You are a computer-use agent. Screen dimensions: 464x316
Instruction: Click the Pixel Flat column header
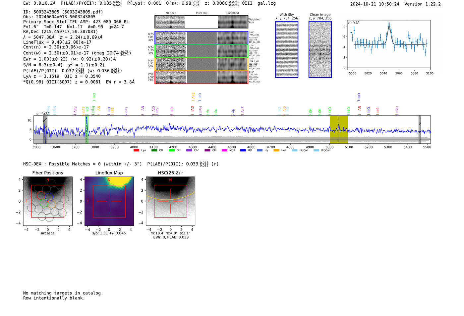[202, 13]
